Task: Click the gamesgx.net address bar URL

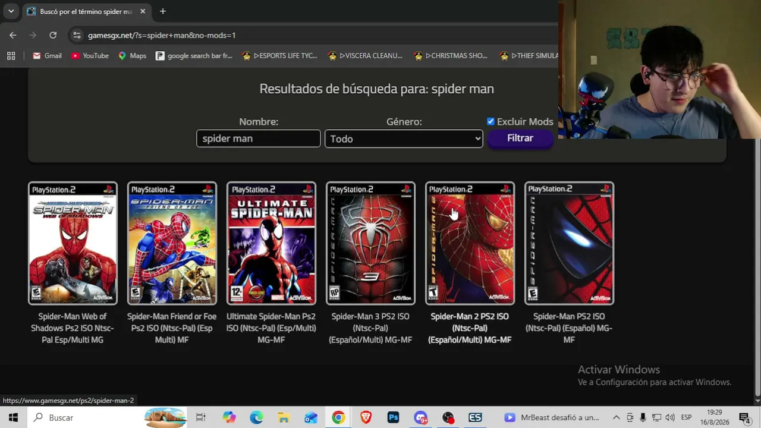Action: tap(162, 35)
